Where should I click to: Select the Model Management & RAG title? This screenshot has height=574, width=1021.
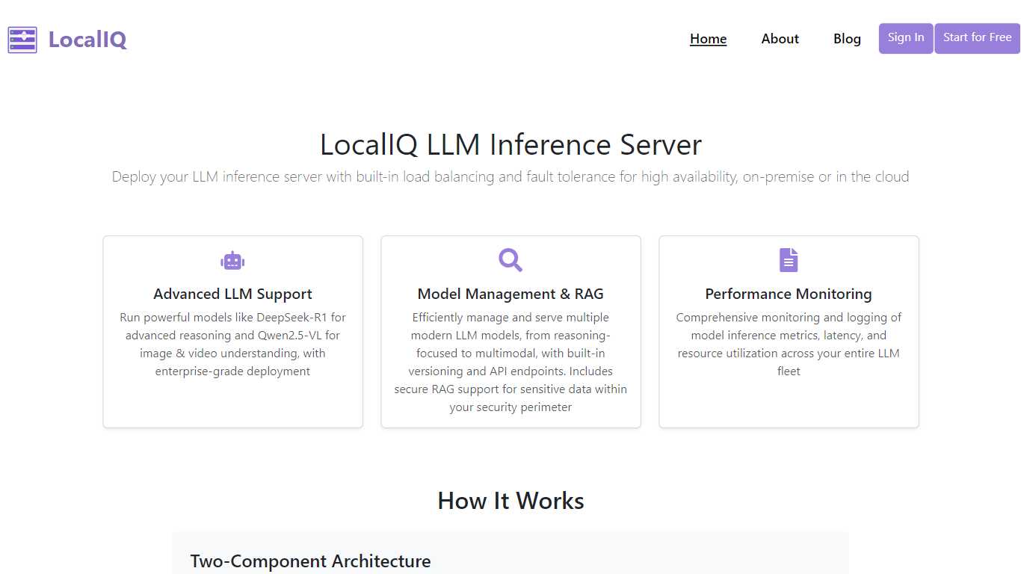pos(510,294)
